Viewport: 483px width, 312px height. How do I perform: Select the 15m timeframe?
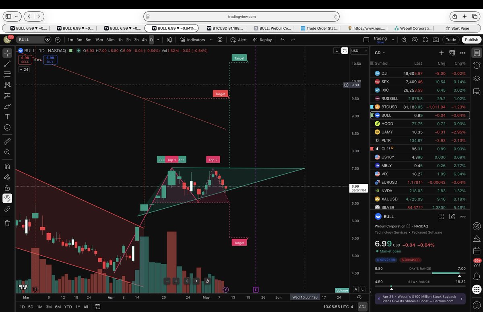point(99,40)
